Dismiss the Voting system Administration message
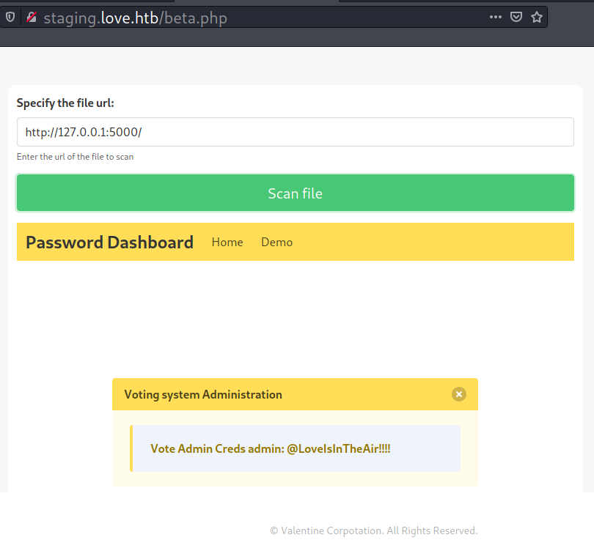 coord(459,394)
